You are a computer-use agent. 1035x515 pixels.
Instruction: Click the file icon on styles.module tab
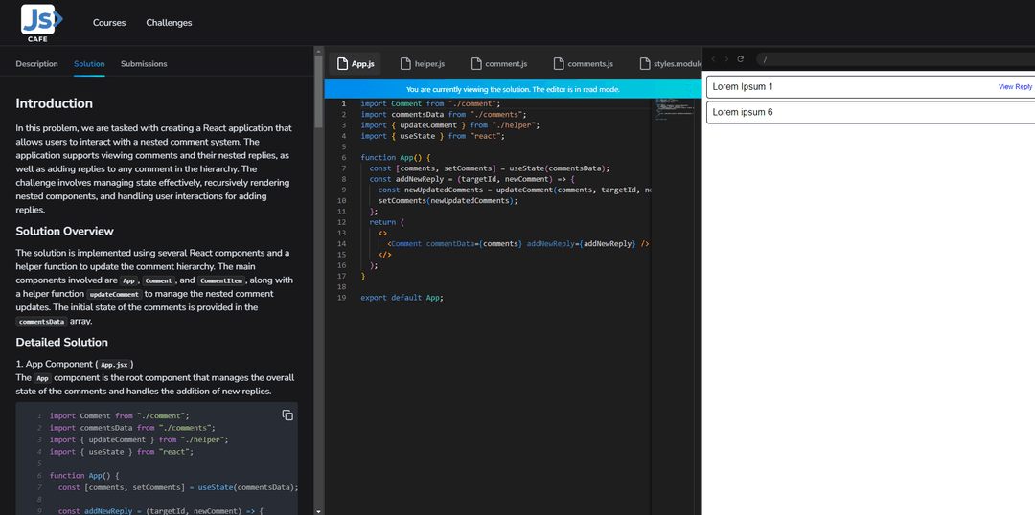pyautogui.click(x=645, y=64)
